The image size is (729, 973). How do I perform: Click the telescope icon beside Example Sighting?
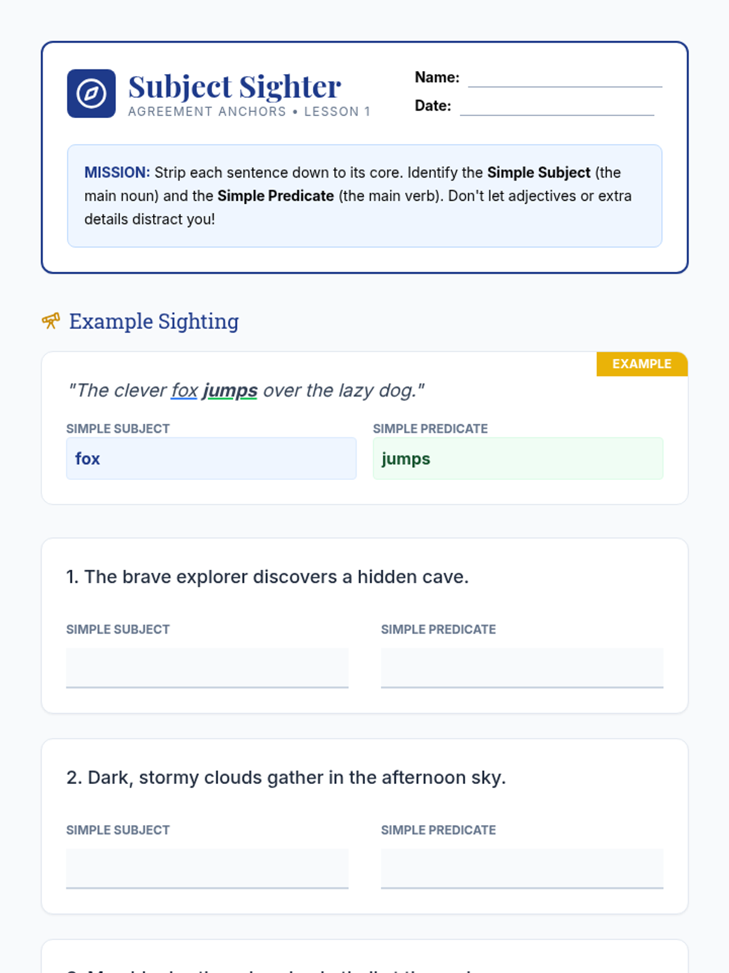pyautogui.click(x=51, y=320)
